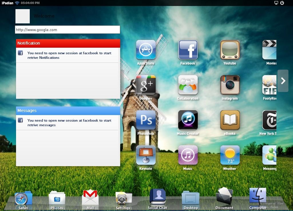The width and height of the screenshot is (293, 211).
Task: Launch the Instagram camera app
Action: (230, 85)
